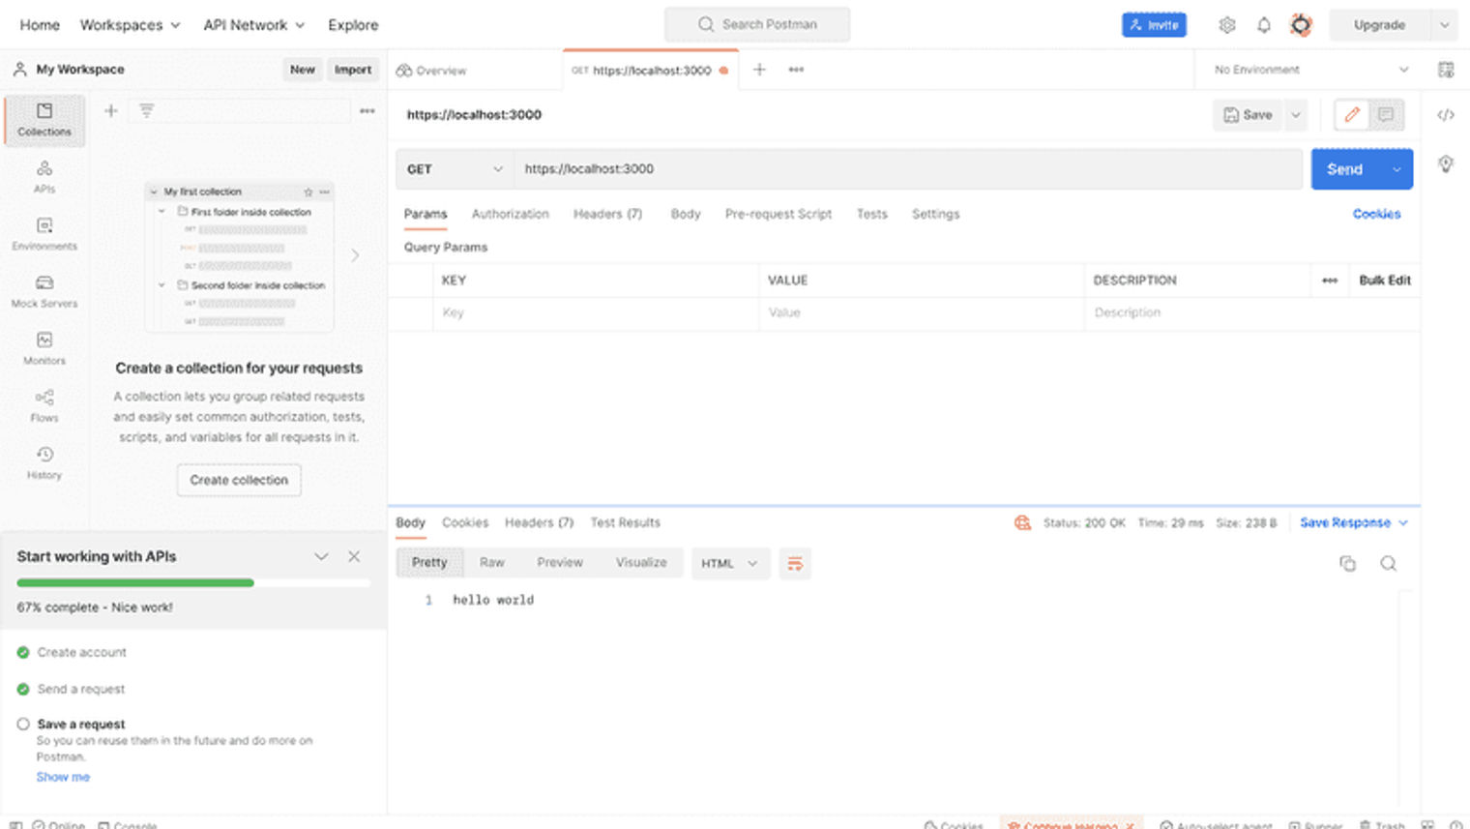1470x829 pixels.
Task: Open the Save options dropdown arrow
Action: [x=1296, y=114]
